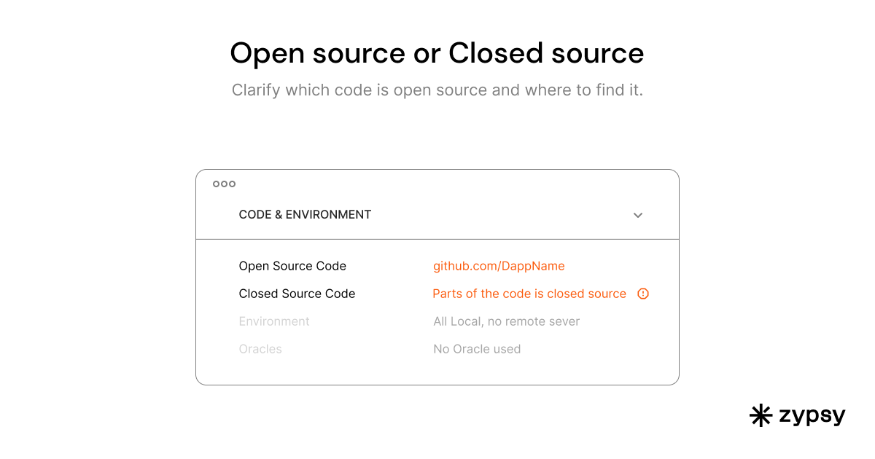Click the third window control dot
Screen dimensions: 875x459
click(x=232, y=184)
